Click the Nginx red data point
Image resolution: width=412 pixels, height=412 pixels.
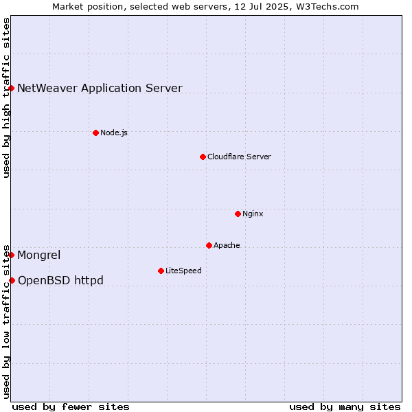238,214
